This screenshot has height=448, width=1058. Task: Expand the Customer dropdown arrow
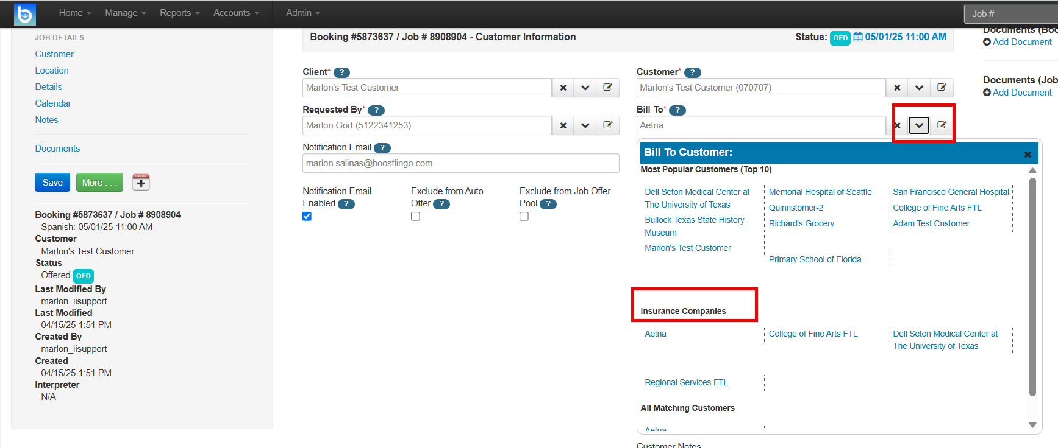(x=919, y=88)
